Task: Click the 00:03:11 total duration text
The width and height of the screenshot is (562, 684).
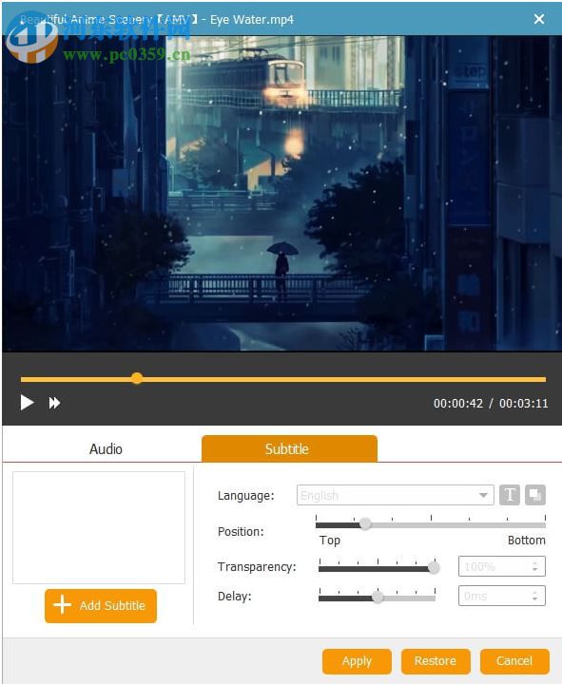Action: click(x=524, y=404)
